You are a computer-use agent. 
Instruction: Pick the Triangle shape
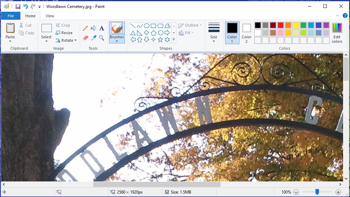pyautogui.click(x=133, y=33)
